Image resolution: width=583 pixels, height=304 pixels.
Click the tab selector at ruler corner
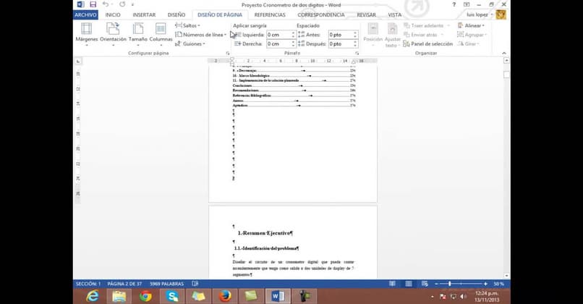tap(78, 61)
